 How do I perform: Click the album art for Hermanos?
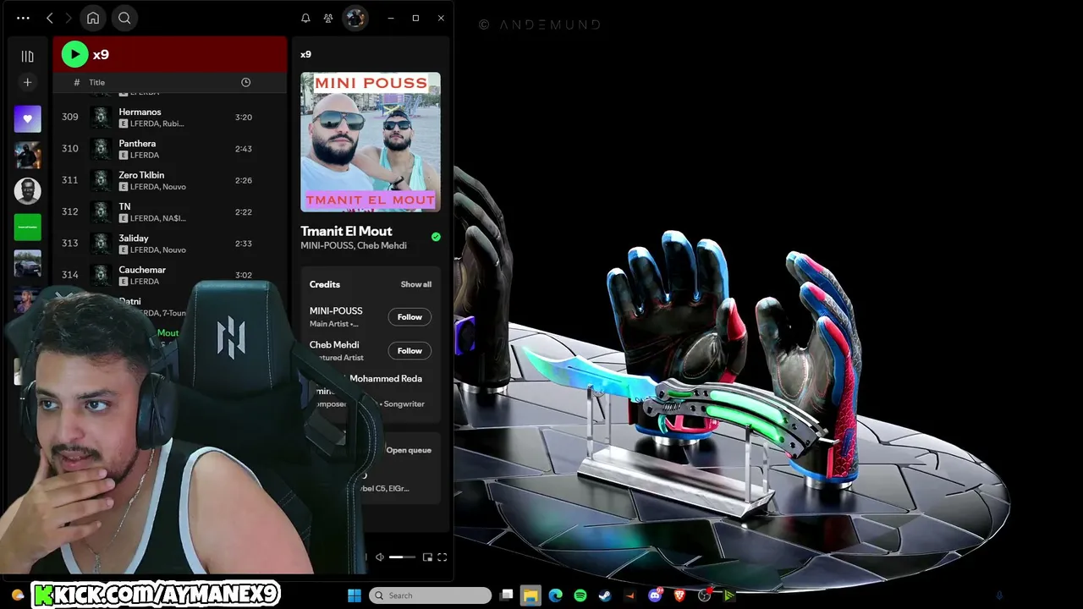coord(102,117)
